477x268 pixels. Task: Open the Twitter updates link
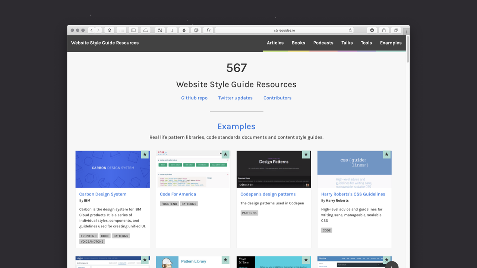pyautogui.click(x=235, y=98)
